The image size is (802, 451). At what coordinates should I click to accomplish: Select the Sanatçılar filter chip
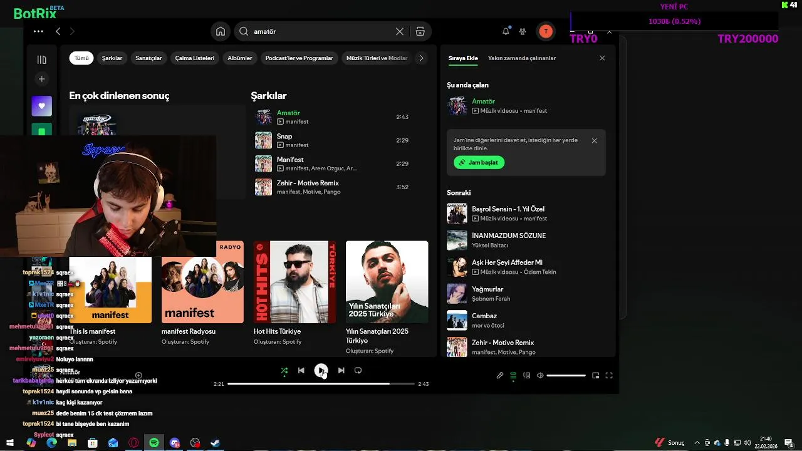[148, 58]
